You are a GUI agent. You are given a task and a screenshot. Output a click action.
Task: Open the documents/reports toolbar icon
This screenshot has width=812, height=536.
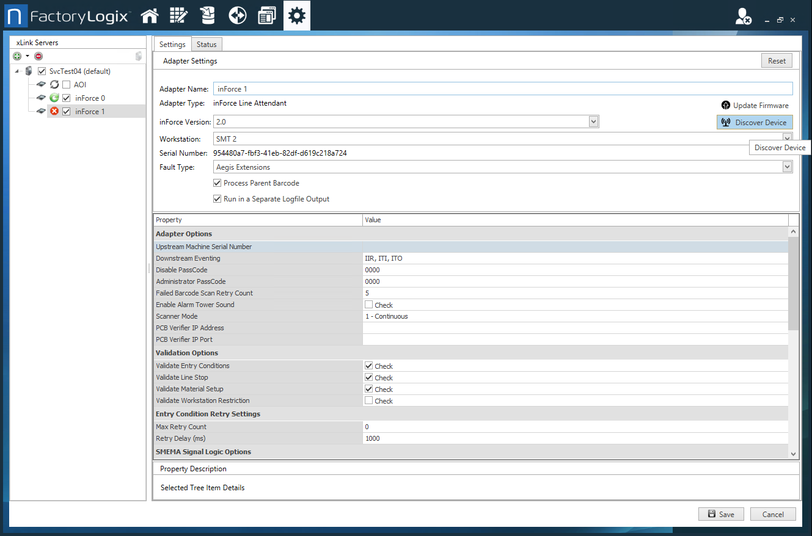[x=267, y=15]
